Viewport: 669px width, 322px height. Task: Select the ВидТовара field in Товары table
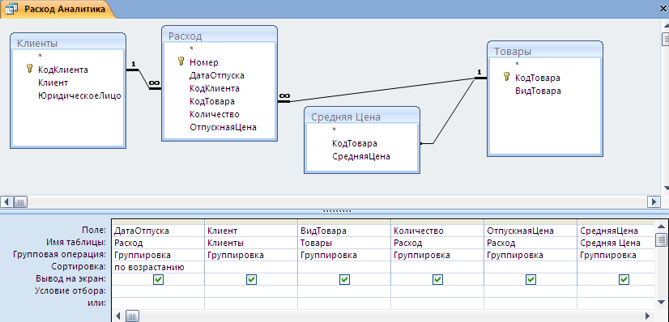[x=538, y=91]
